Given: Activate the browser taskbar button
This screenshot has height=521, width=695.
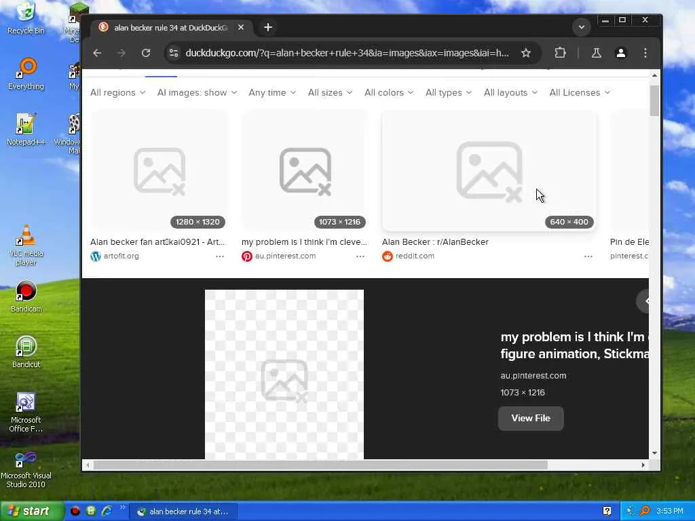Looking at the screenshot, I should coord(183,512).
